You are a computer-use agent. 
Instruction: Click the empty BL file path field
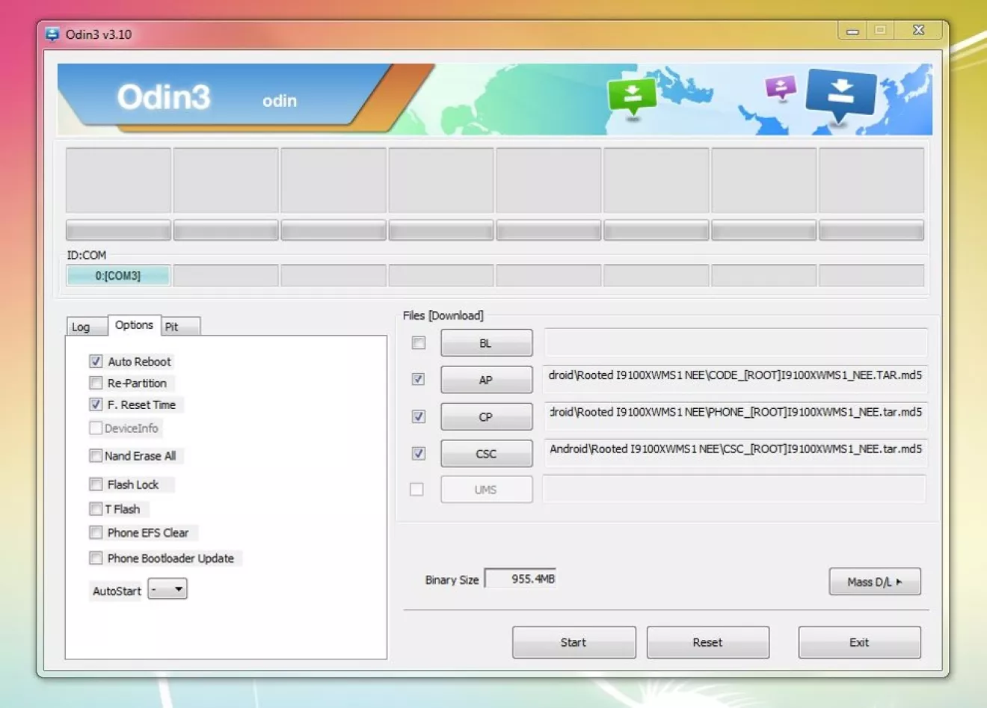click(x=736, y=342)
